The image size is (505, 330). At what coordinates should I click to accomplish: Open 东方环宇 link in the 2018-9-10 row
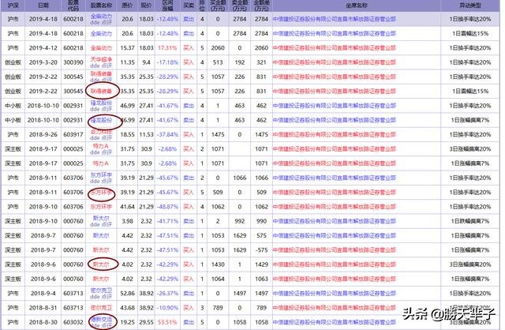[x=101, y=207]
